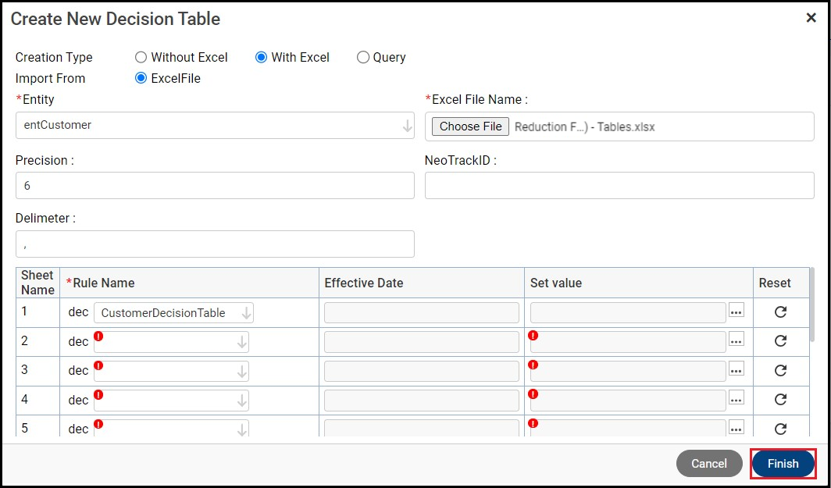Open the CustomerDecisionTable rule name dropdown
The width and height of the screenshot is (831, 488).
pos(246,313)
